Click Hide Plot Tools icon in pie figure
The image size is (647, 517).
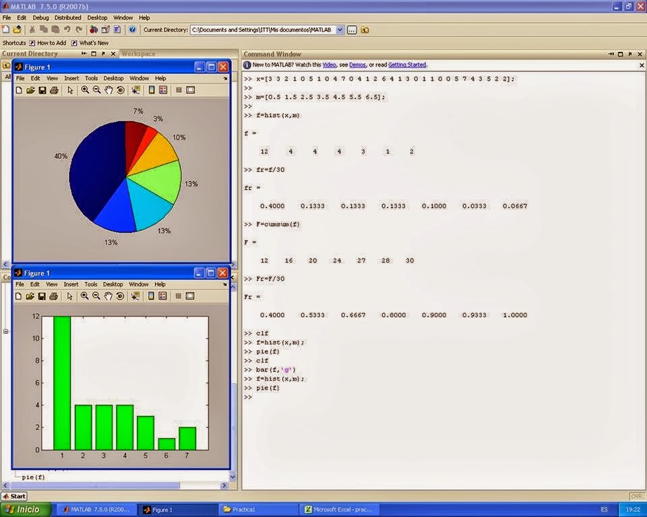pyautogui.click(x=179, y=90)
